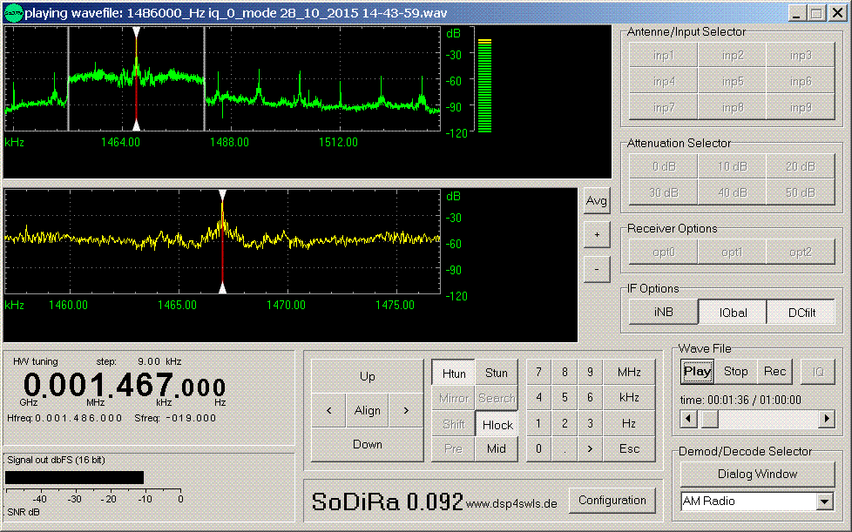
Task: Click keypad digit 9
Action: tap(590, 373)
